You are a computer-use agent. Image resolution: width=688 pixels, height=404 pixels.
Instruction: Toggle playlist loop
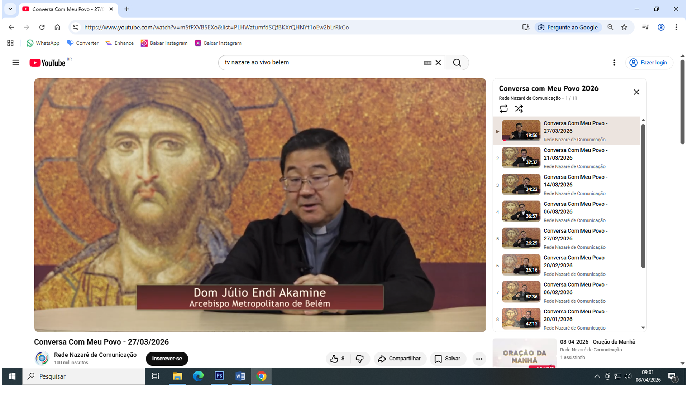tap(503, 108)
